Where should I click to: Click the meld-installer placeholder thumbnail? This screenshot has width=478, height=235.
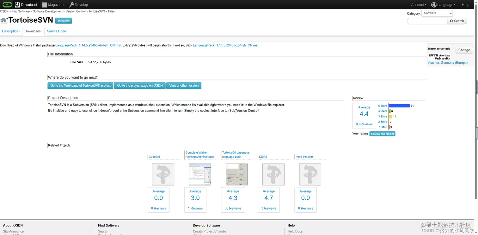(310, 175)
